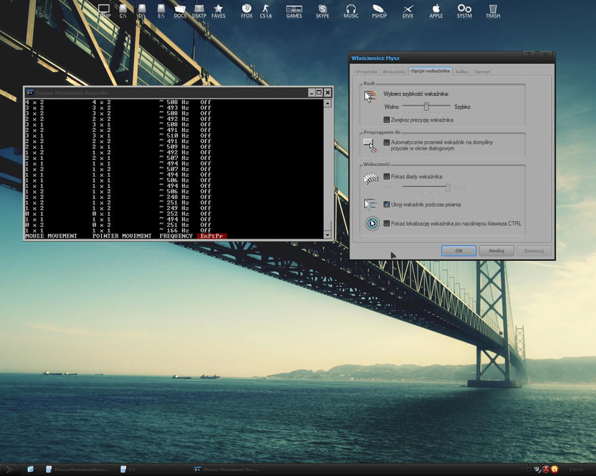Select the Opcje wskaźnika tab

click(x=430, y=71)
